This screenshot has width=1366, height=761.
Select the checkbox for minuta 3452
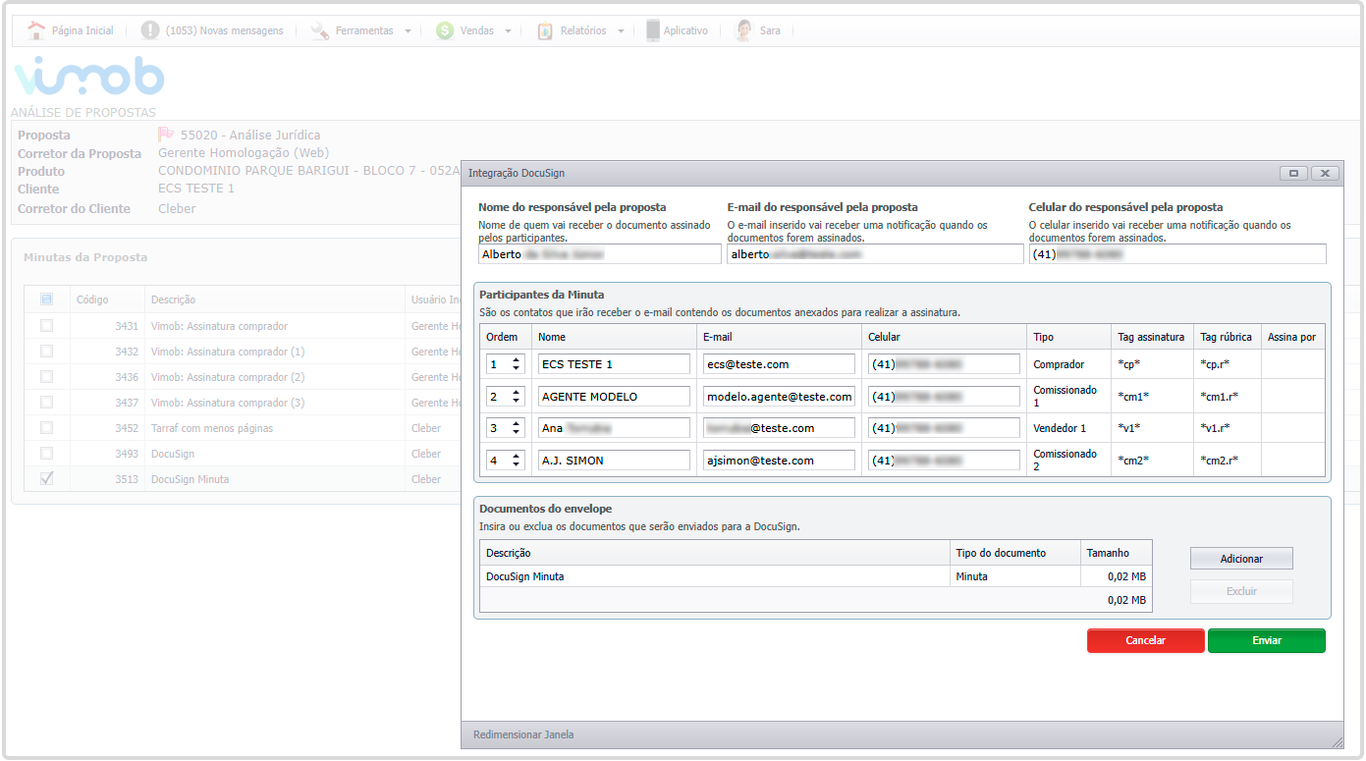click(46, 427)
